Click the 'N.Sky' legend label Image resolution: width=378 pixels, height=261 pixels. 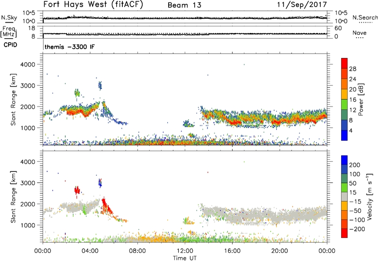point(9,17)
